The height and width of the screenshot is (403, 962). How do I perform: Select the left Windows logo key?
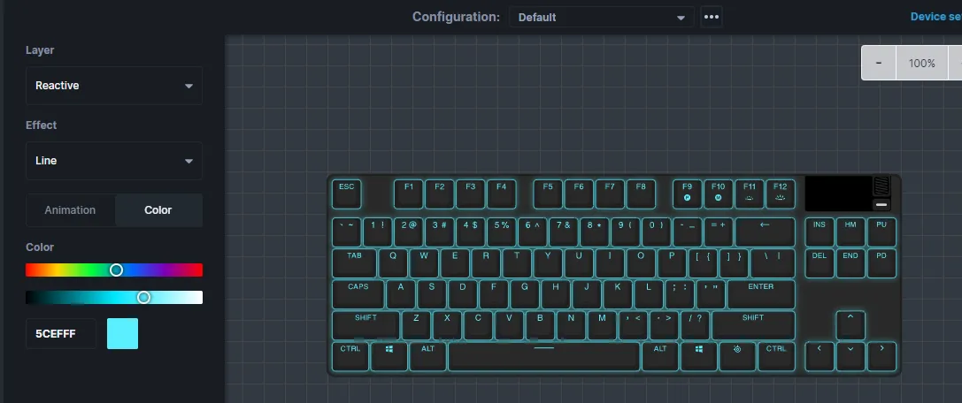(389, 356)
